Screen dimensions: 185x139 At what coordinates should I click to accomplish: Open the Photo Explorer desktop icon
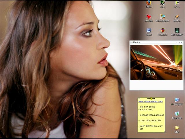point(163,17)
